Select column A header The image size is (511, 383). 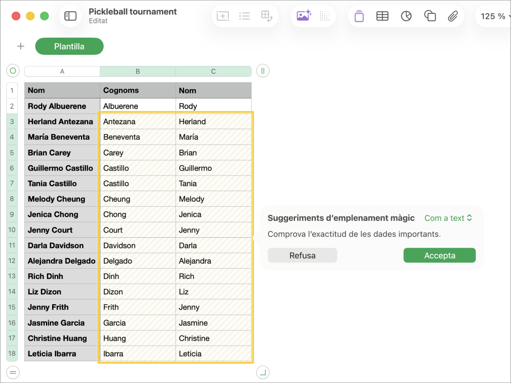(62, 71)
